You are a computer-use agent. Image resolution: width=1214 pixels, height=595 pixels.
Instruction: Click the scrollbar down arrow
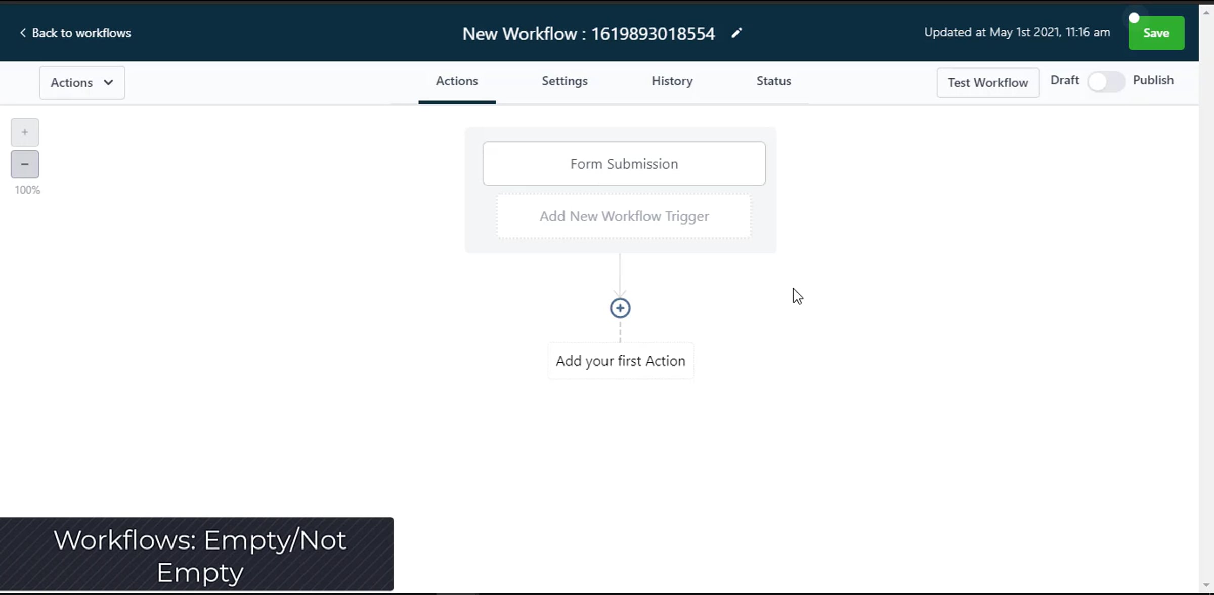[1206, 585]
